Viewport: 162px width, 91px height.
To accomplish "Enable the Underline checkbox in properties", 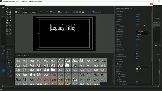I will tap(137, 59).
